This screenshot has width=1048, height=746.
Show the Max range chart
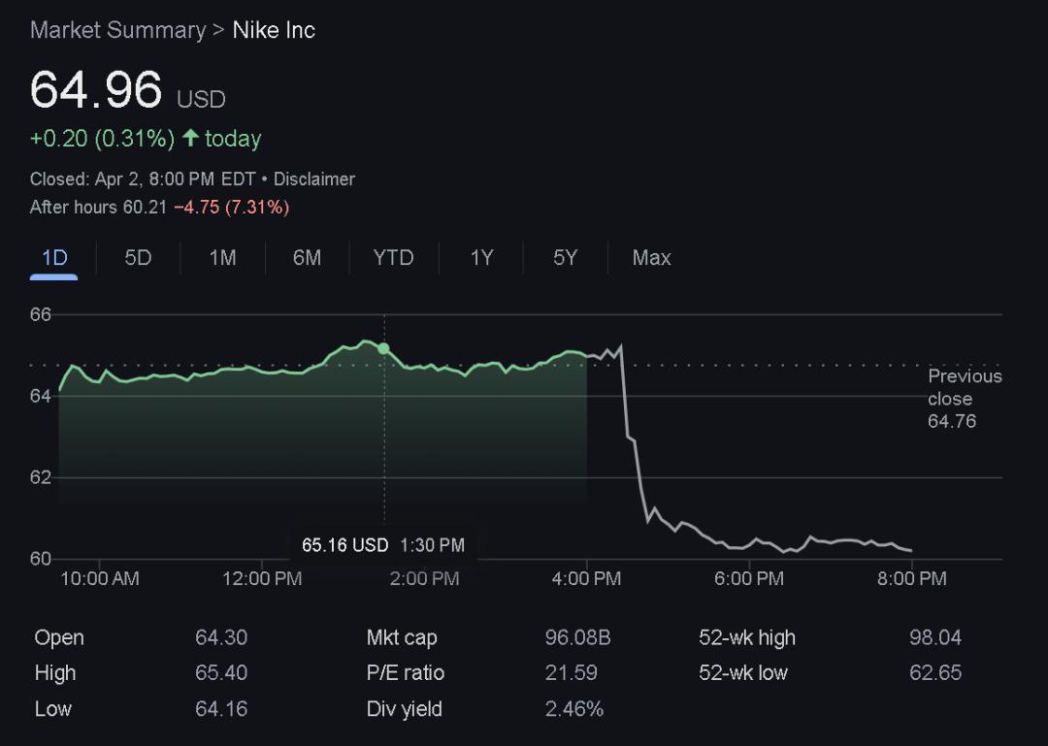[x=651, y=258]
